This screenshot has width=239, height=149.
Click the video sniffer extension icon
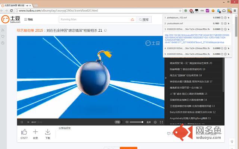tap(229, 11)
